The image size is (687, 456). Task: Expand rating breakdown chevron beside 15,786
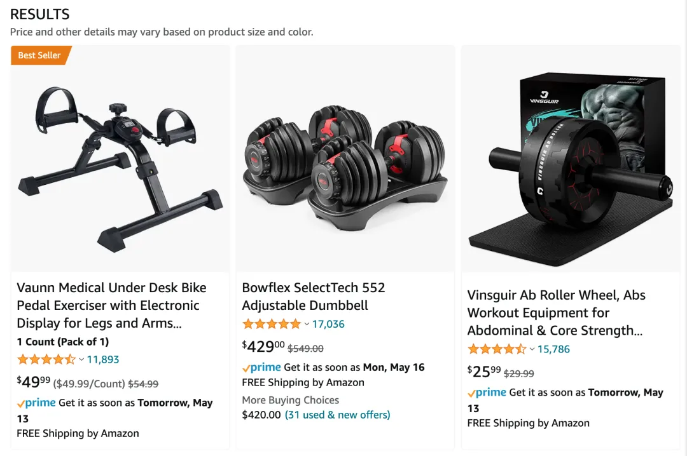(x=532, y=349)
